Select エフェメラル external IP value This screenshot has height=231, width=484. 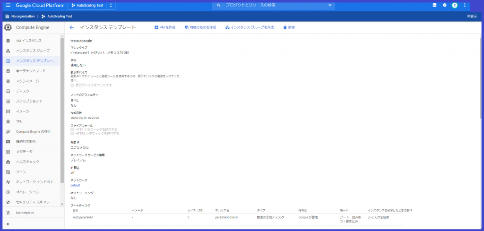[79, 147]
